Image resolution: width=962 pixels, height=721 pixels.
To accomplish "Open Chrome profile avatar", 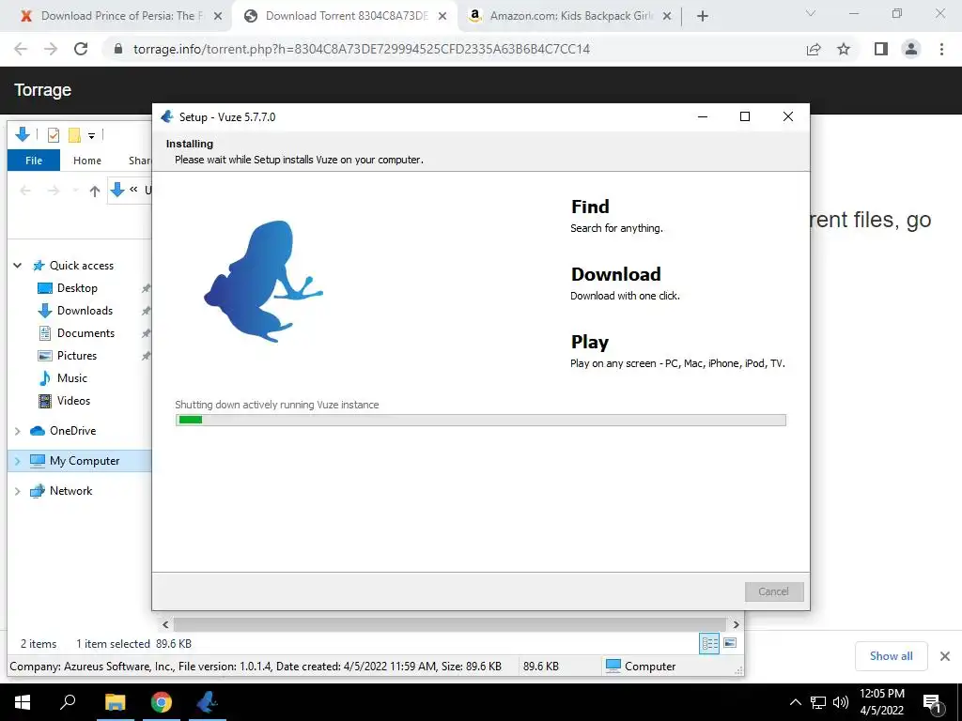I will coord(911,49).
